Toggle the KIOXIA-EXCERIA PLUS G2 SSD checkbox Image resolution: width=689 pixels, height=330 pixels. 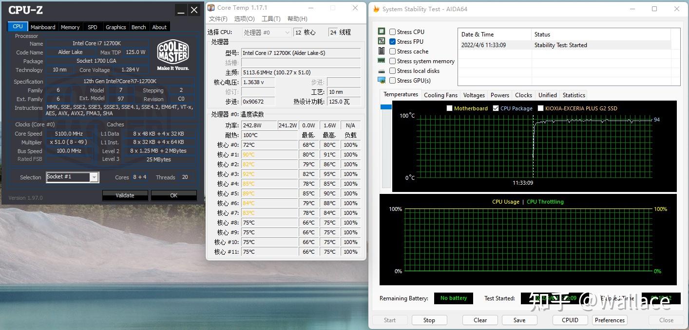click(541, 108)
